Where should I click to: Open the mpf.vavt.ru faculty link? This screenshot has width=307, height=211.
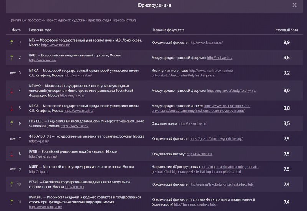(220, 58)
